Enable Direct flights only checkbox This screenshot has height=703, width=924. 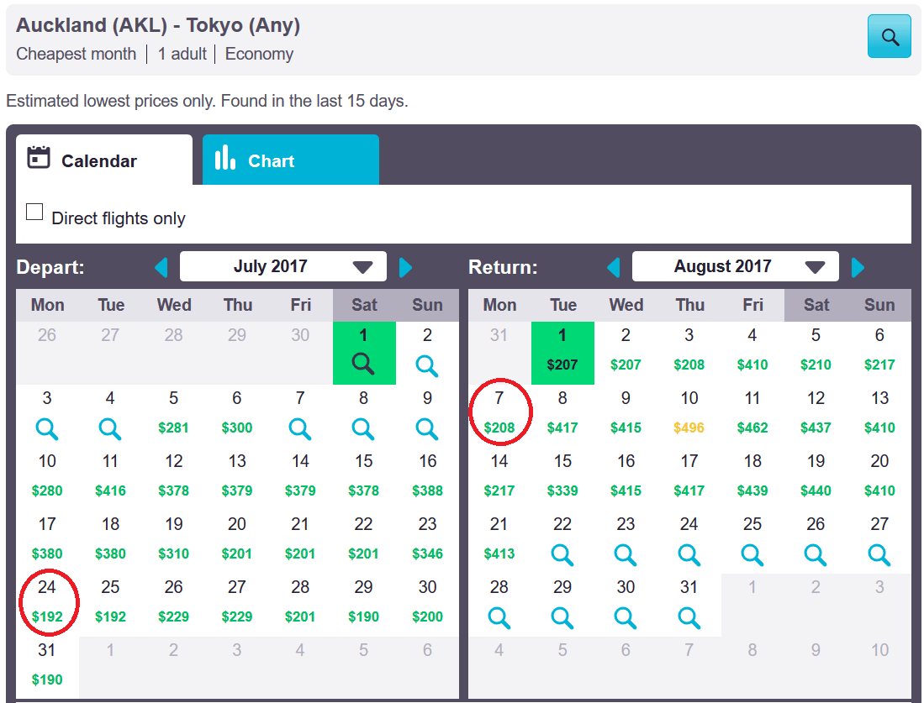click(x=34, y=212)
